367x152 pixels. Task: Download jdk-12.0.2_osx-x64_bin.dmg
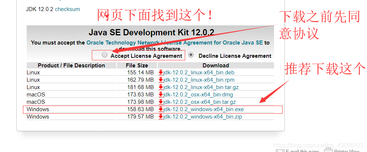pos(198,95)
